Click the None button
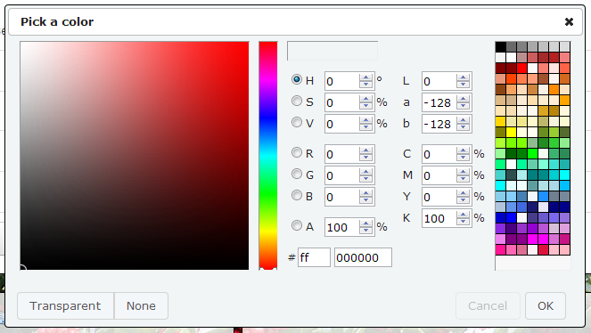The width and height of the screenshot is (591, 333). tap(141, 306)
